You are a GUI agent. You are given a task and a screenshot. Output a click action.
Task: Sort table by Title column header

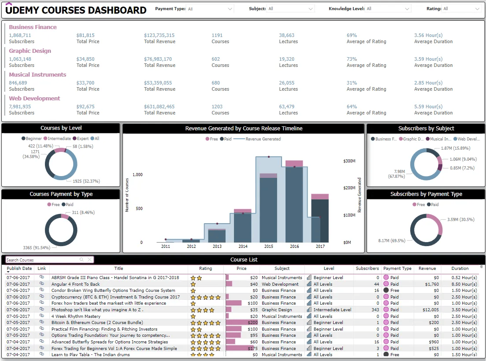[x=119, y=269]
